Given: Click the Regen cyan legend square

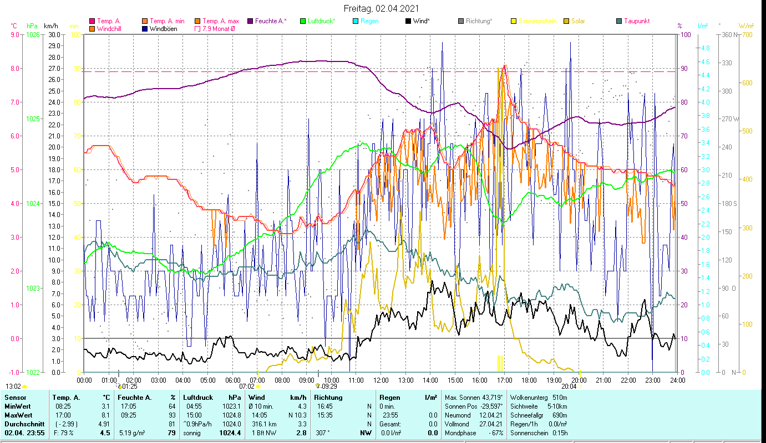Looking at the screenshot, I should [356, 21].
